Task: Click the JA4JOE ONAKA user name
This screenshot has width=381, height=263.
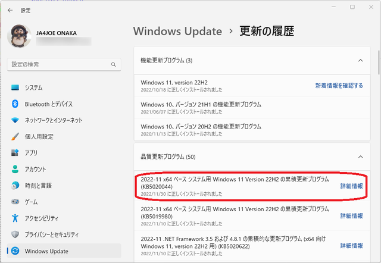Action: [x=57, y=33]
